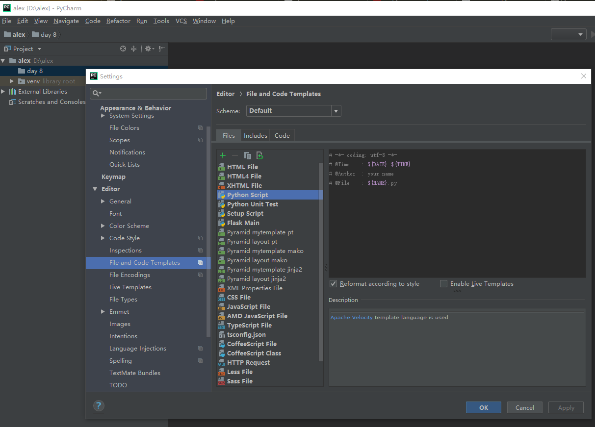Click the Collapse All icon in Project panel
The image size is (595, 427).
pyautogui.click(x=133, y=49)
